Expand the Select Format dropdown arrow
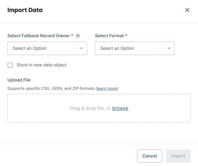Viewport: 198px width, 166px height. pos(169,48)
